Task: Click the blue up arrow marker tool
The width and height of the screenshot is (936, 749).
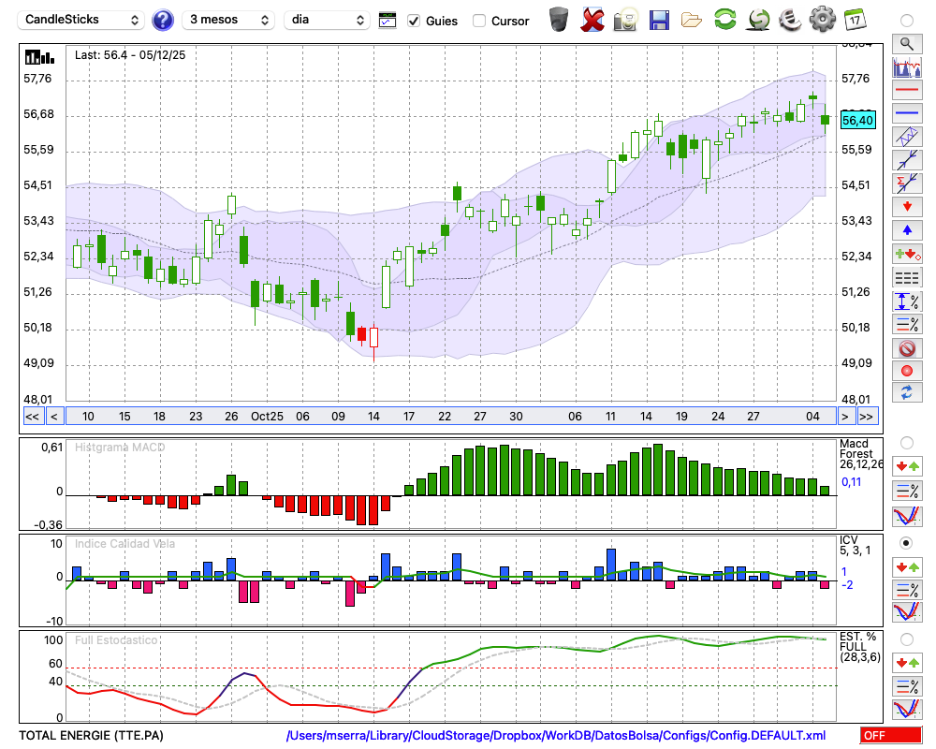Action: [x=906, y=230]
